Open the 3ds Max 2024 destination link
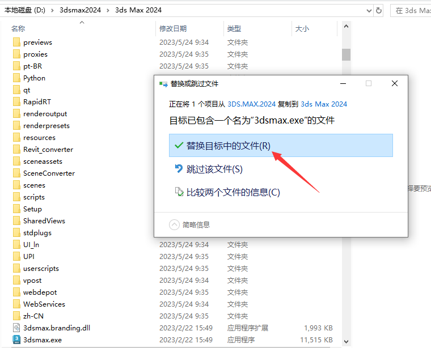This screenshot has width=431, height=348. coord(324,104)
